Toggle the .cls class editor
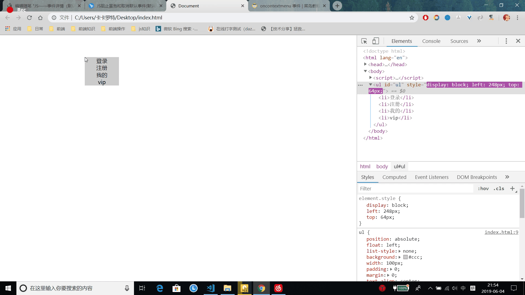The width and height of the screenshot is (525, 295). (499, 188)
